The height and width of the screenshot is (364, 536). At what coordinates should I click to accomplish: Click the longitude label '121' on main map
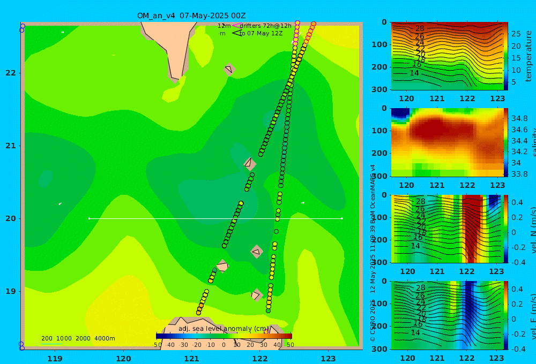coord(192,359)
